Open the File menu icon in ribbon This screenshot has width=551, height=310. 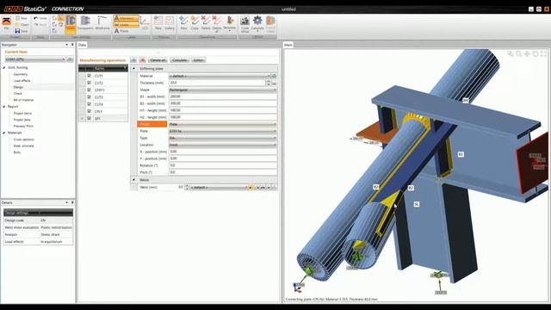point(6,23)
